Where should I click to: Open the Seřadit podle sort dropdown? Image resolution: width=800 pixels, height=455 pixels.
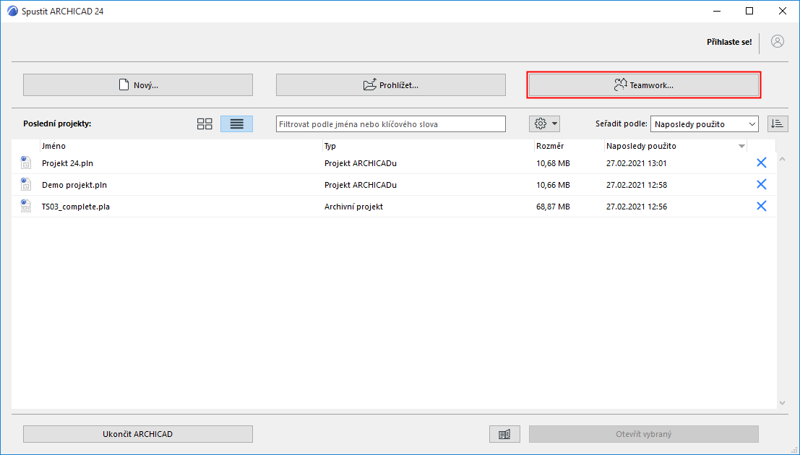pyautogui.click(x=704, y=124)
